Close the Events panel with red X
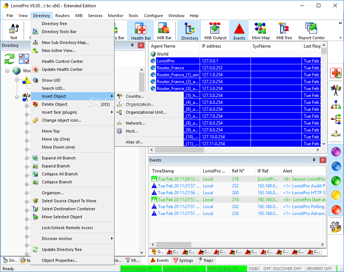 (323, 160)
